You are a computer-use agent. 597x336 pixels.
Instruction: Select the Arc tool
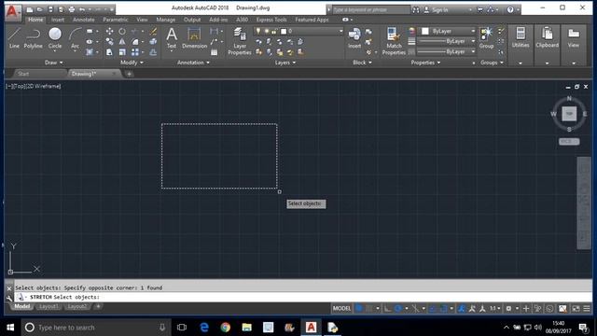tap(75, 38)
